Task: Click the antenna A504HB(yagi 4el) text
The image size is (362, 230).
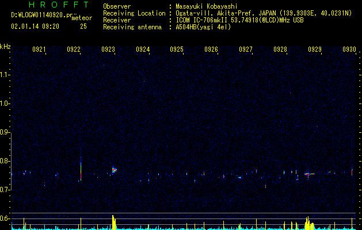Action: tap(203, 27)
